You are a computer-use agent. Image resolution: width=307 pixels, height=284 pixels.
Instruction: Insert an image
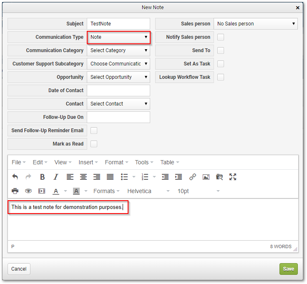(x=206, y=177)
